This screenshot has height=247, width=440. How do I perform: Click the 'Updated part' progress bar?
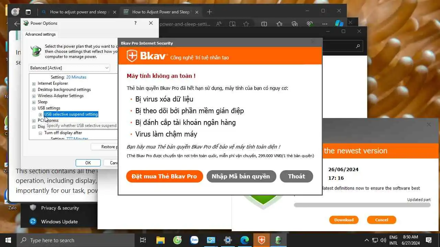coord(362,205)
